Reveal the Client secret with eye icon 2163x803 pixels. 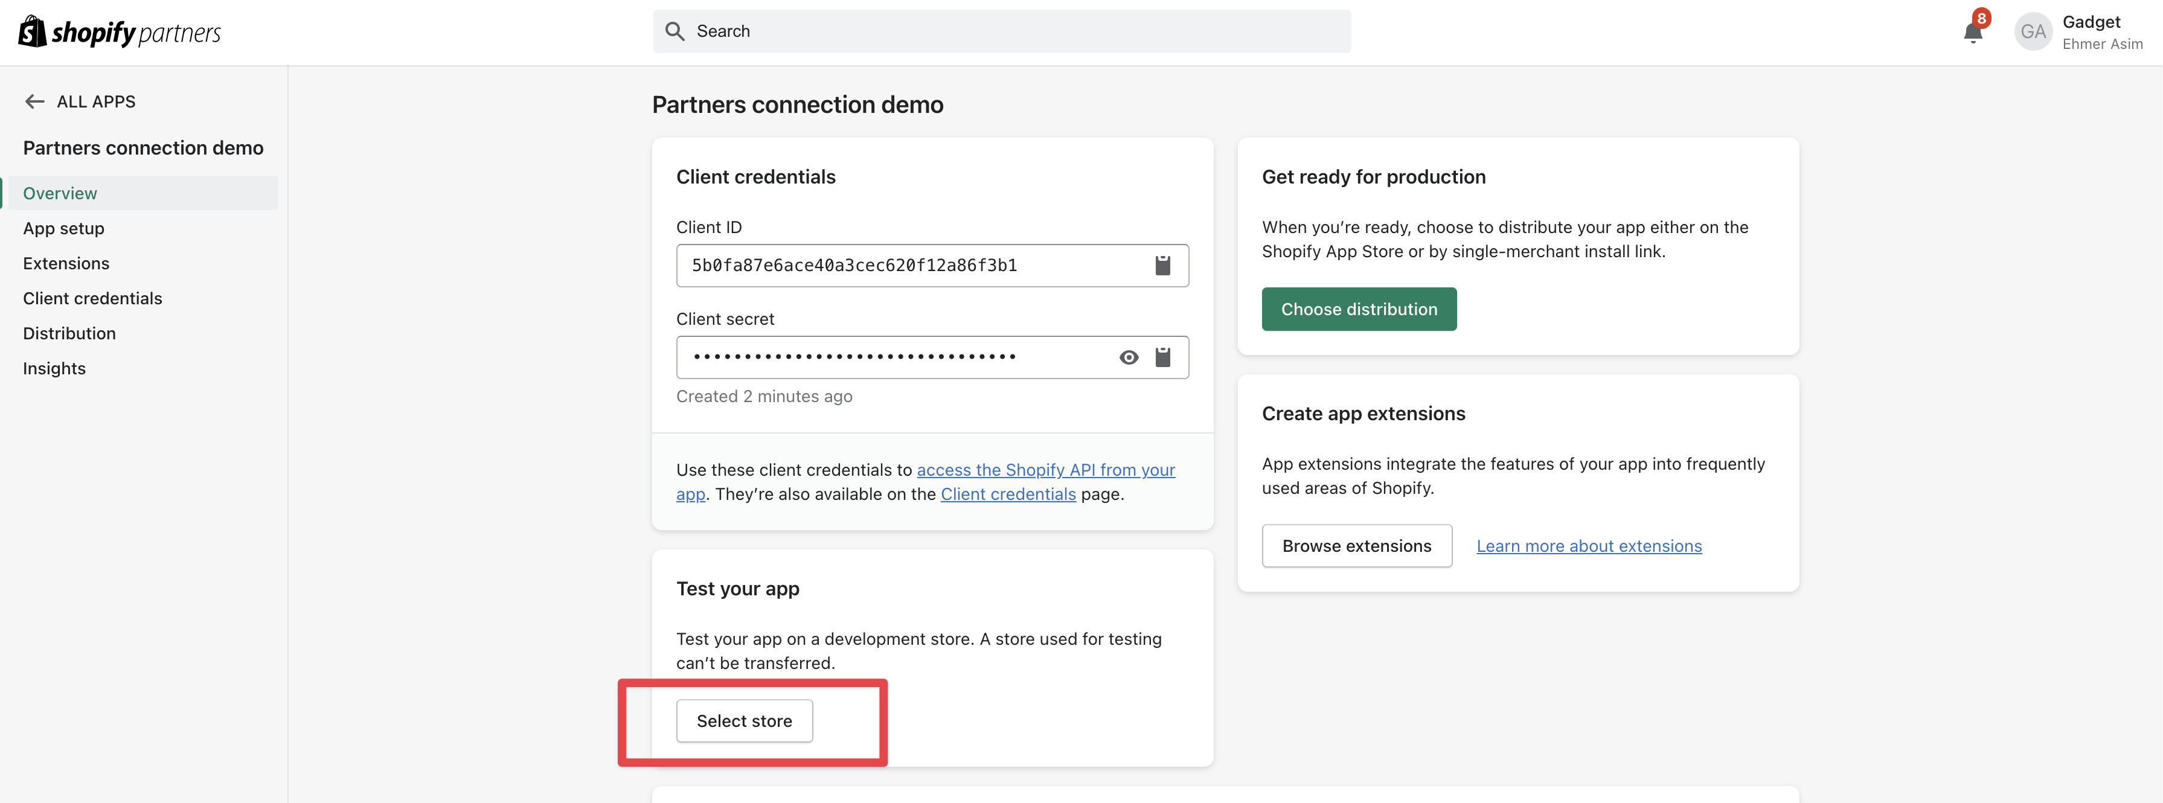1129,358
